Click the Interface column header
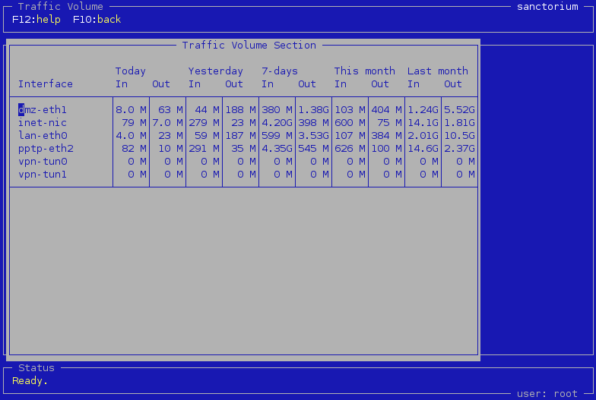The width and height of the screenshot is (596, 400). coord(46,84)
